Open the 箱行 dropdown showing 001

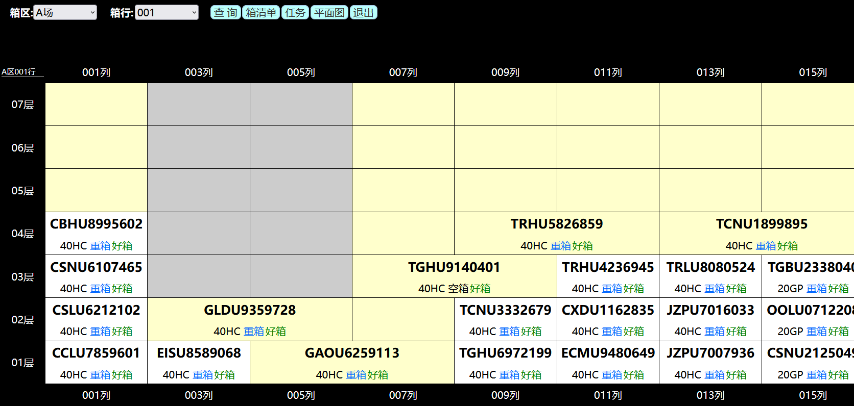coord(167,13)
